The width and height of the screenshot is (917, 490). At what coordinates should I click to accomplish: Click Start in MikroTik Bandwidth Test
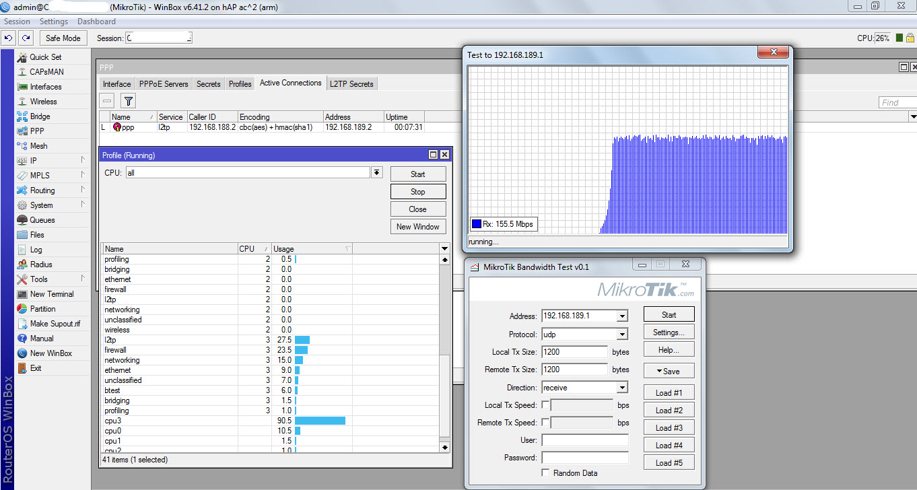point(669,314)
